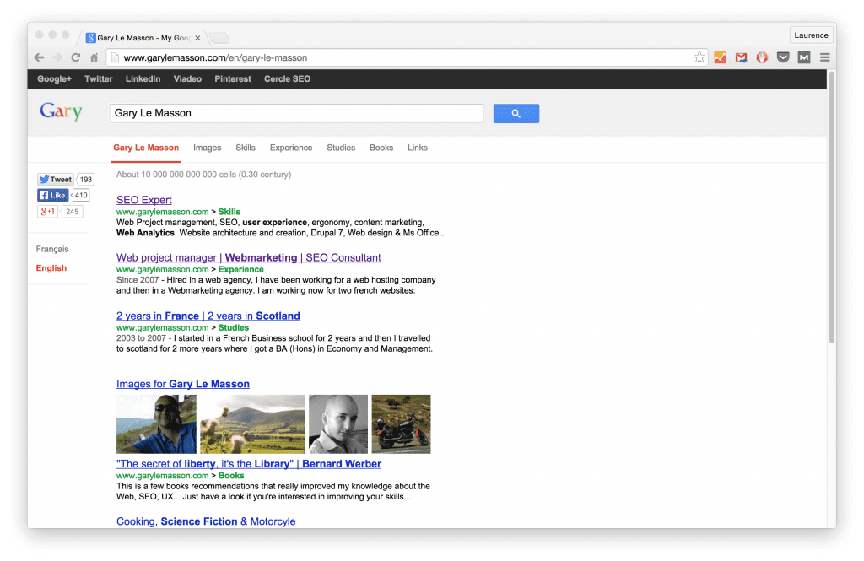Click the blue search magnifier button
Image resolution: width=864 pixels, height=561 pixels.
(516, 114)
